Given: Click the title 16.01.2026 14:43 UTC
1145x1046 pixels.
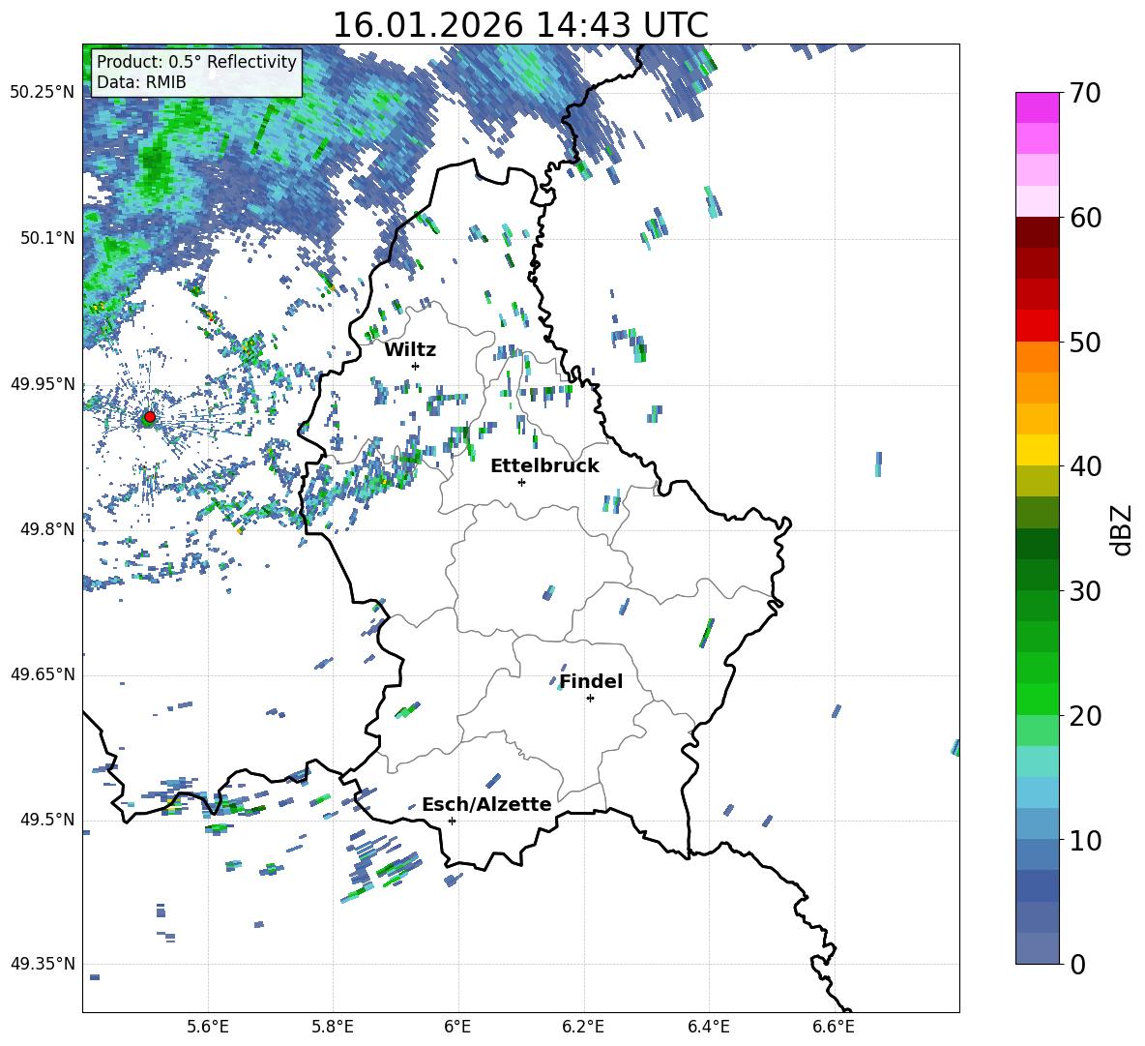Looking at the screenshot, I should tap(520, 25).
